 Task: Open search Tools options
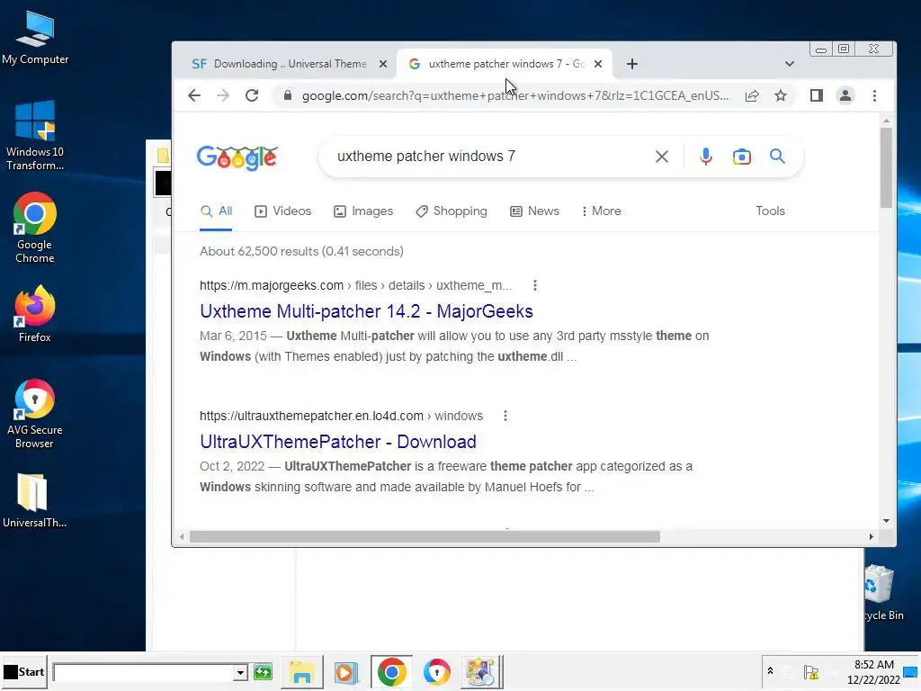point(770,211)
